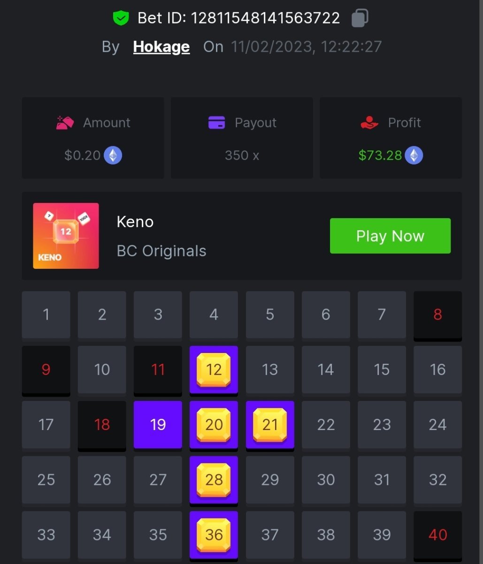Copy the Bet ID with the copy icon
The height and width of the screenshot is (564, 483).
(x=360, y=18)
